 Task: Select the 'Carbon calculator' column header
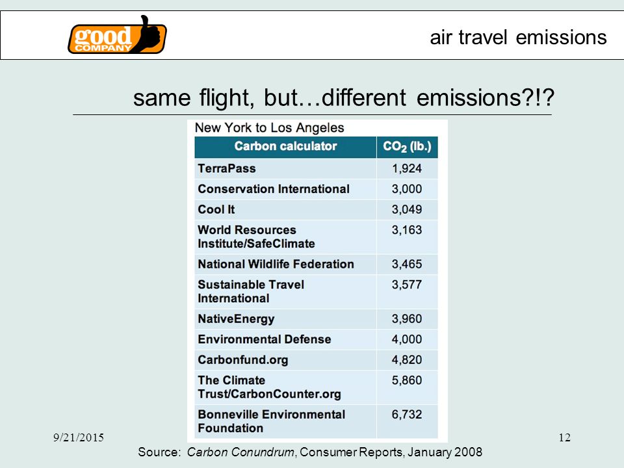tap(285, 146)
